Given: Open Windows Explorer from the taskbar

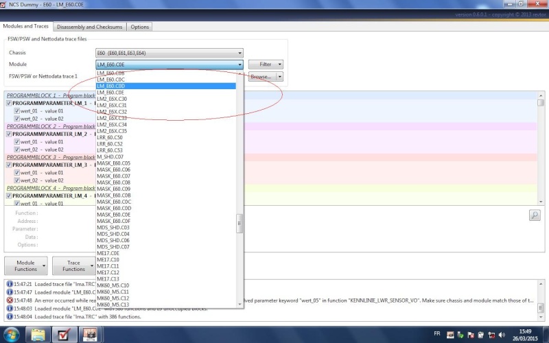Looking at the screenshot, I should (x=38, y=335).
